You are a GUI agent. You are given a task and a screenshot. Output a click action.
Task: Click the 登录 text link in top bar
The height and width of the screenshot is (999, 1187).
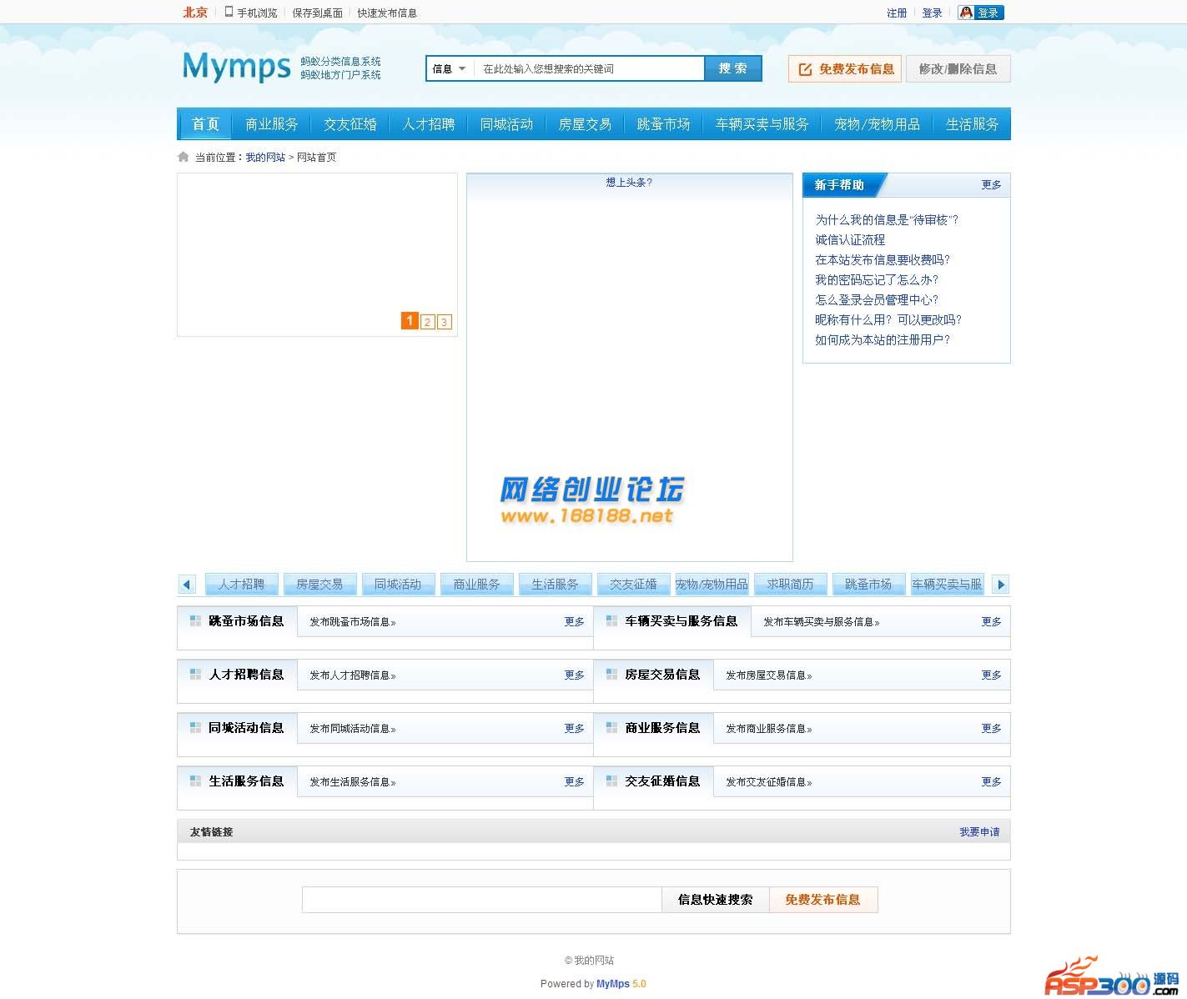pyautogui.click(x=932, y=13)
